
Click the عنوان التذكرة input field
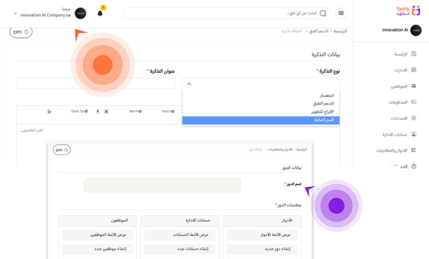[96, 83]
